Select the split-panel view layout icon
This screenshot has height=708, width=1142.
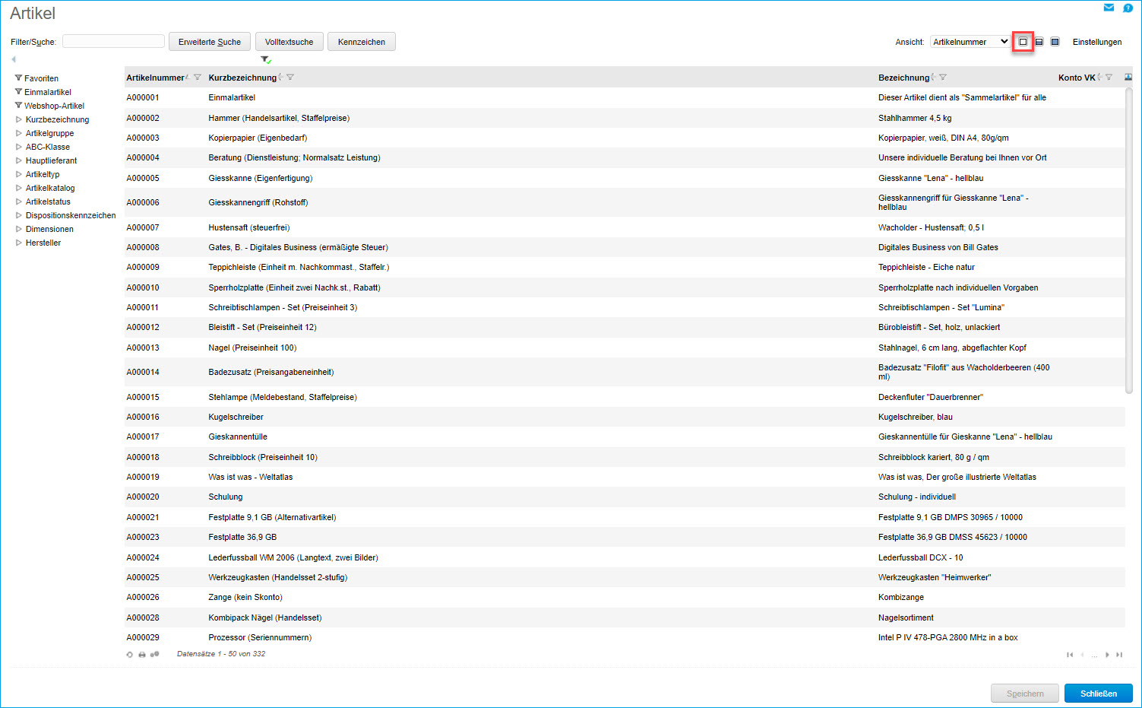coord(1039,42)
